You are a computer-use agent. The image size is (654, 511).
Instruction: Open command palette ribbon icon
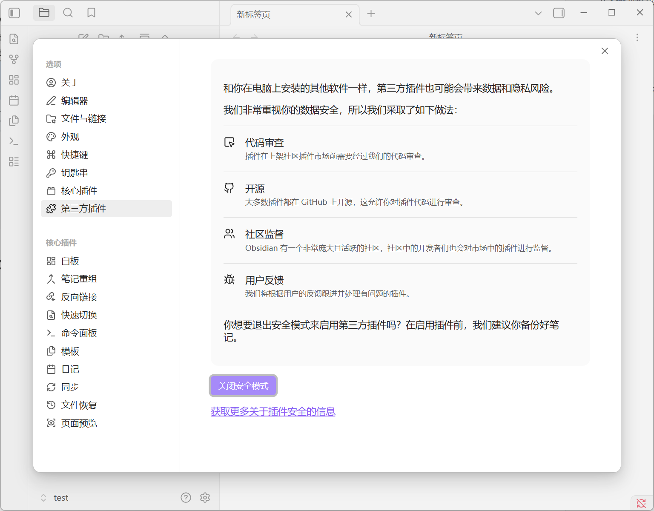[14, 141]
